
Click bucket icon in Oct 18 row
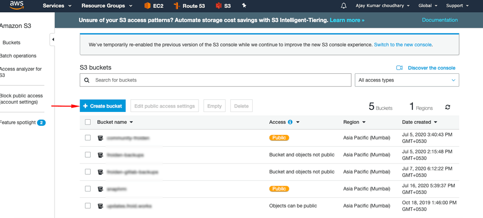tap(100, 206)
